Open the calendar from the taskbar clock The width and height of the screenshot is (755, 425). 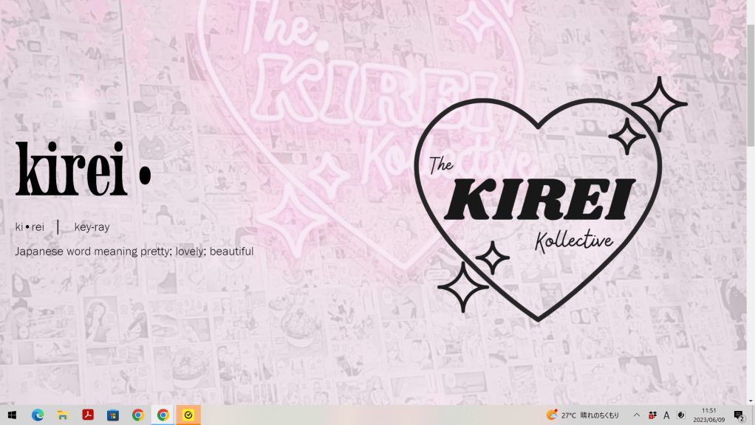(x=708, y=415)
